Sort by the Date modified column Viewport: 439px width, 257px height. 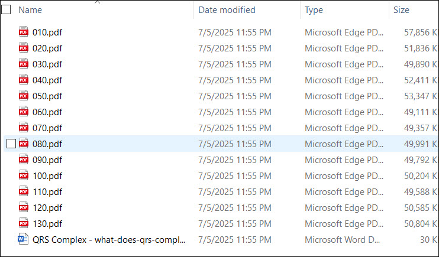coord(227,10)
